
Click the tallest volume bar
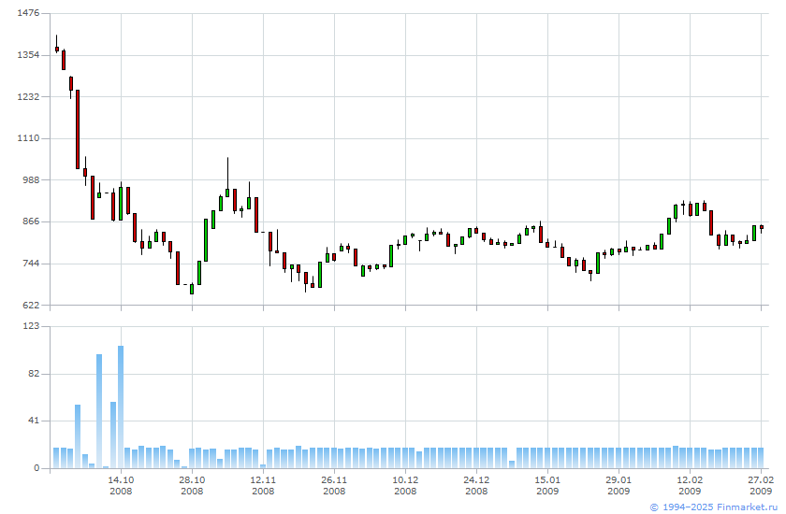tap(121, 407)
